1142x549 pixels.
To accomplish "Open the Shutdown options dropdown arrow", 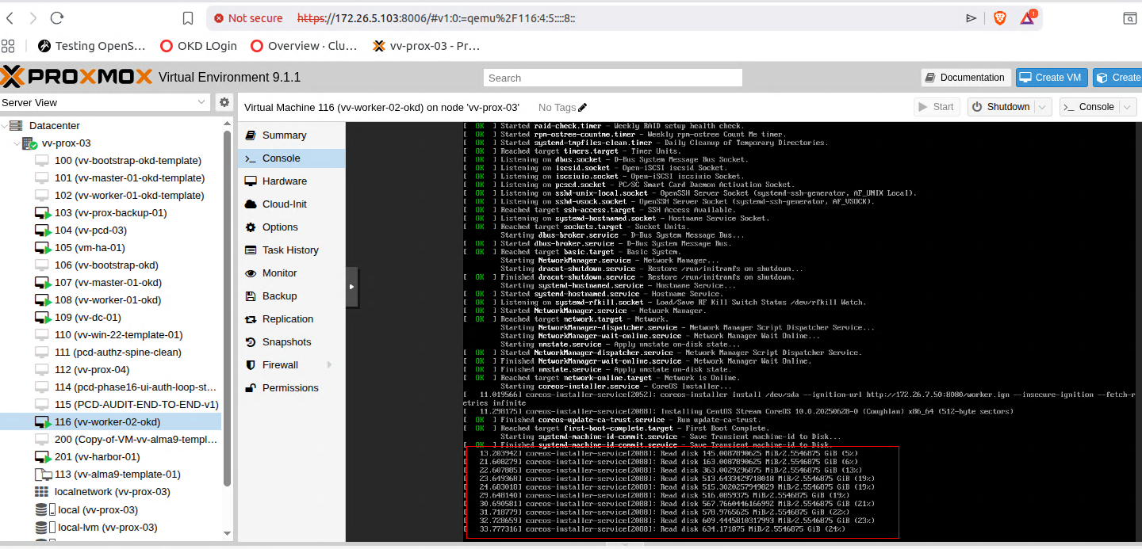I will (x=1043, y=107).
